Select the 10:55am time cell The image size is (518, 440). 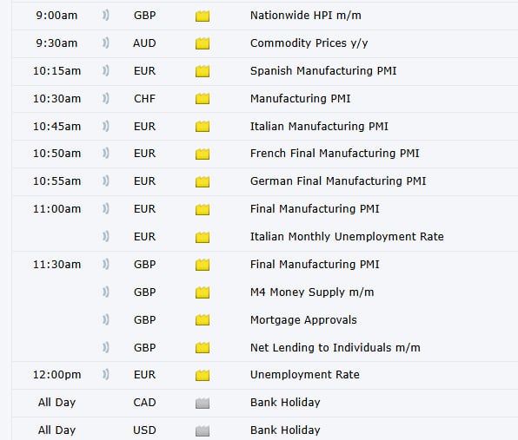tap(56, 181)
